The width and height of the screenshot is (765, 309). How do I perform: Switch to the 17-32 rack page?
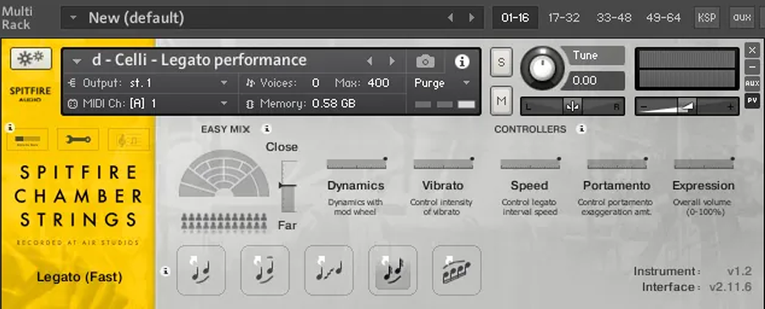(x=564, y=18)
